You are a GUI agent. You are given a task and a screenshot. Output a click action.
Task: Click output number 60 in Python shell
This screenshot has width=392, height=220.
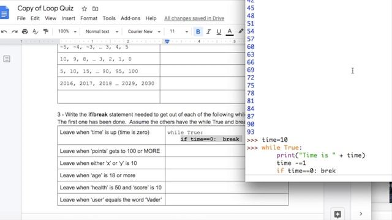click(x=251, y=47)
